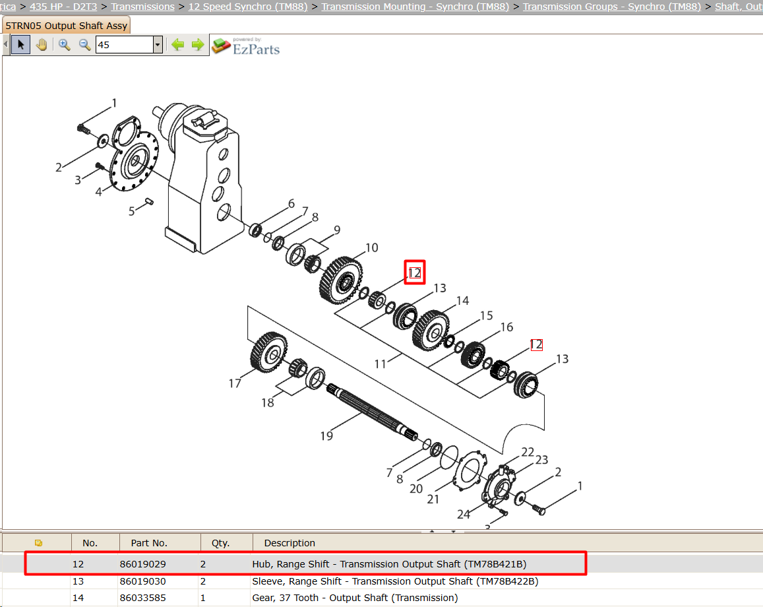
Task: Click callout 10 on the diagram
Action: [x=372, y=248]
